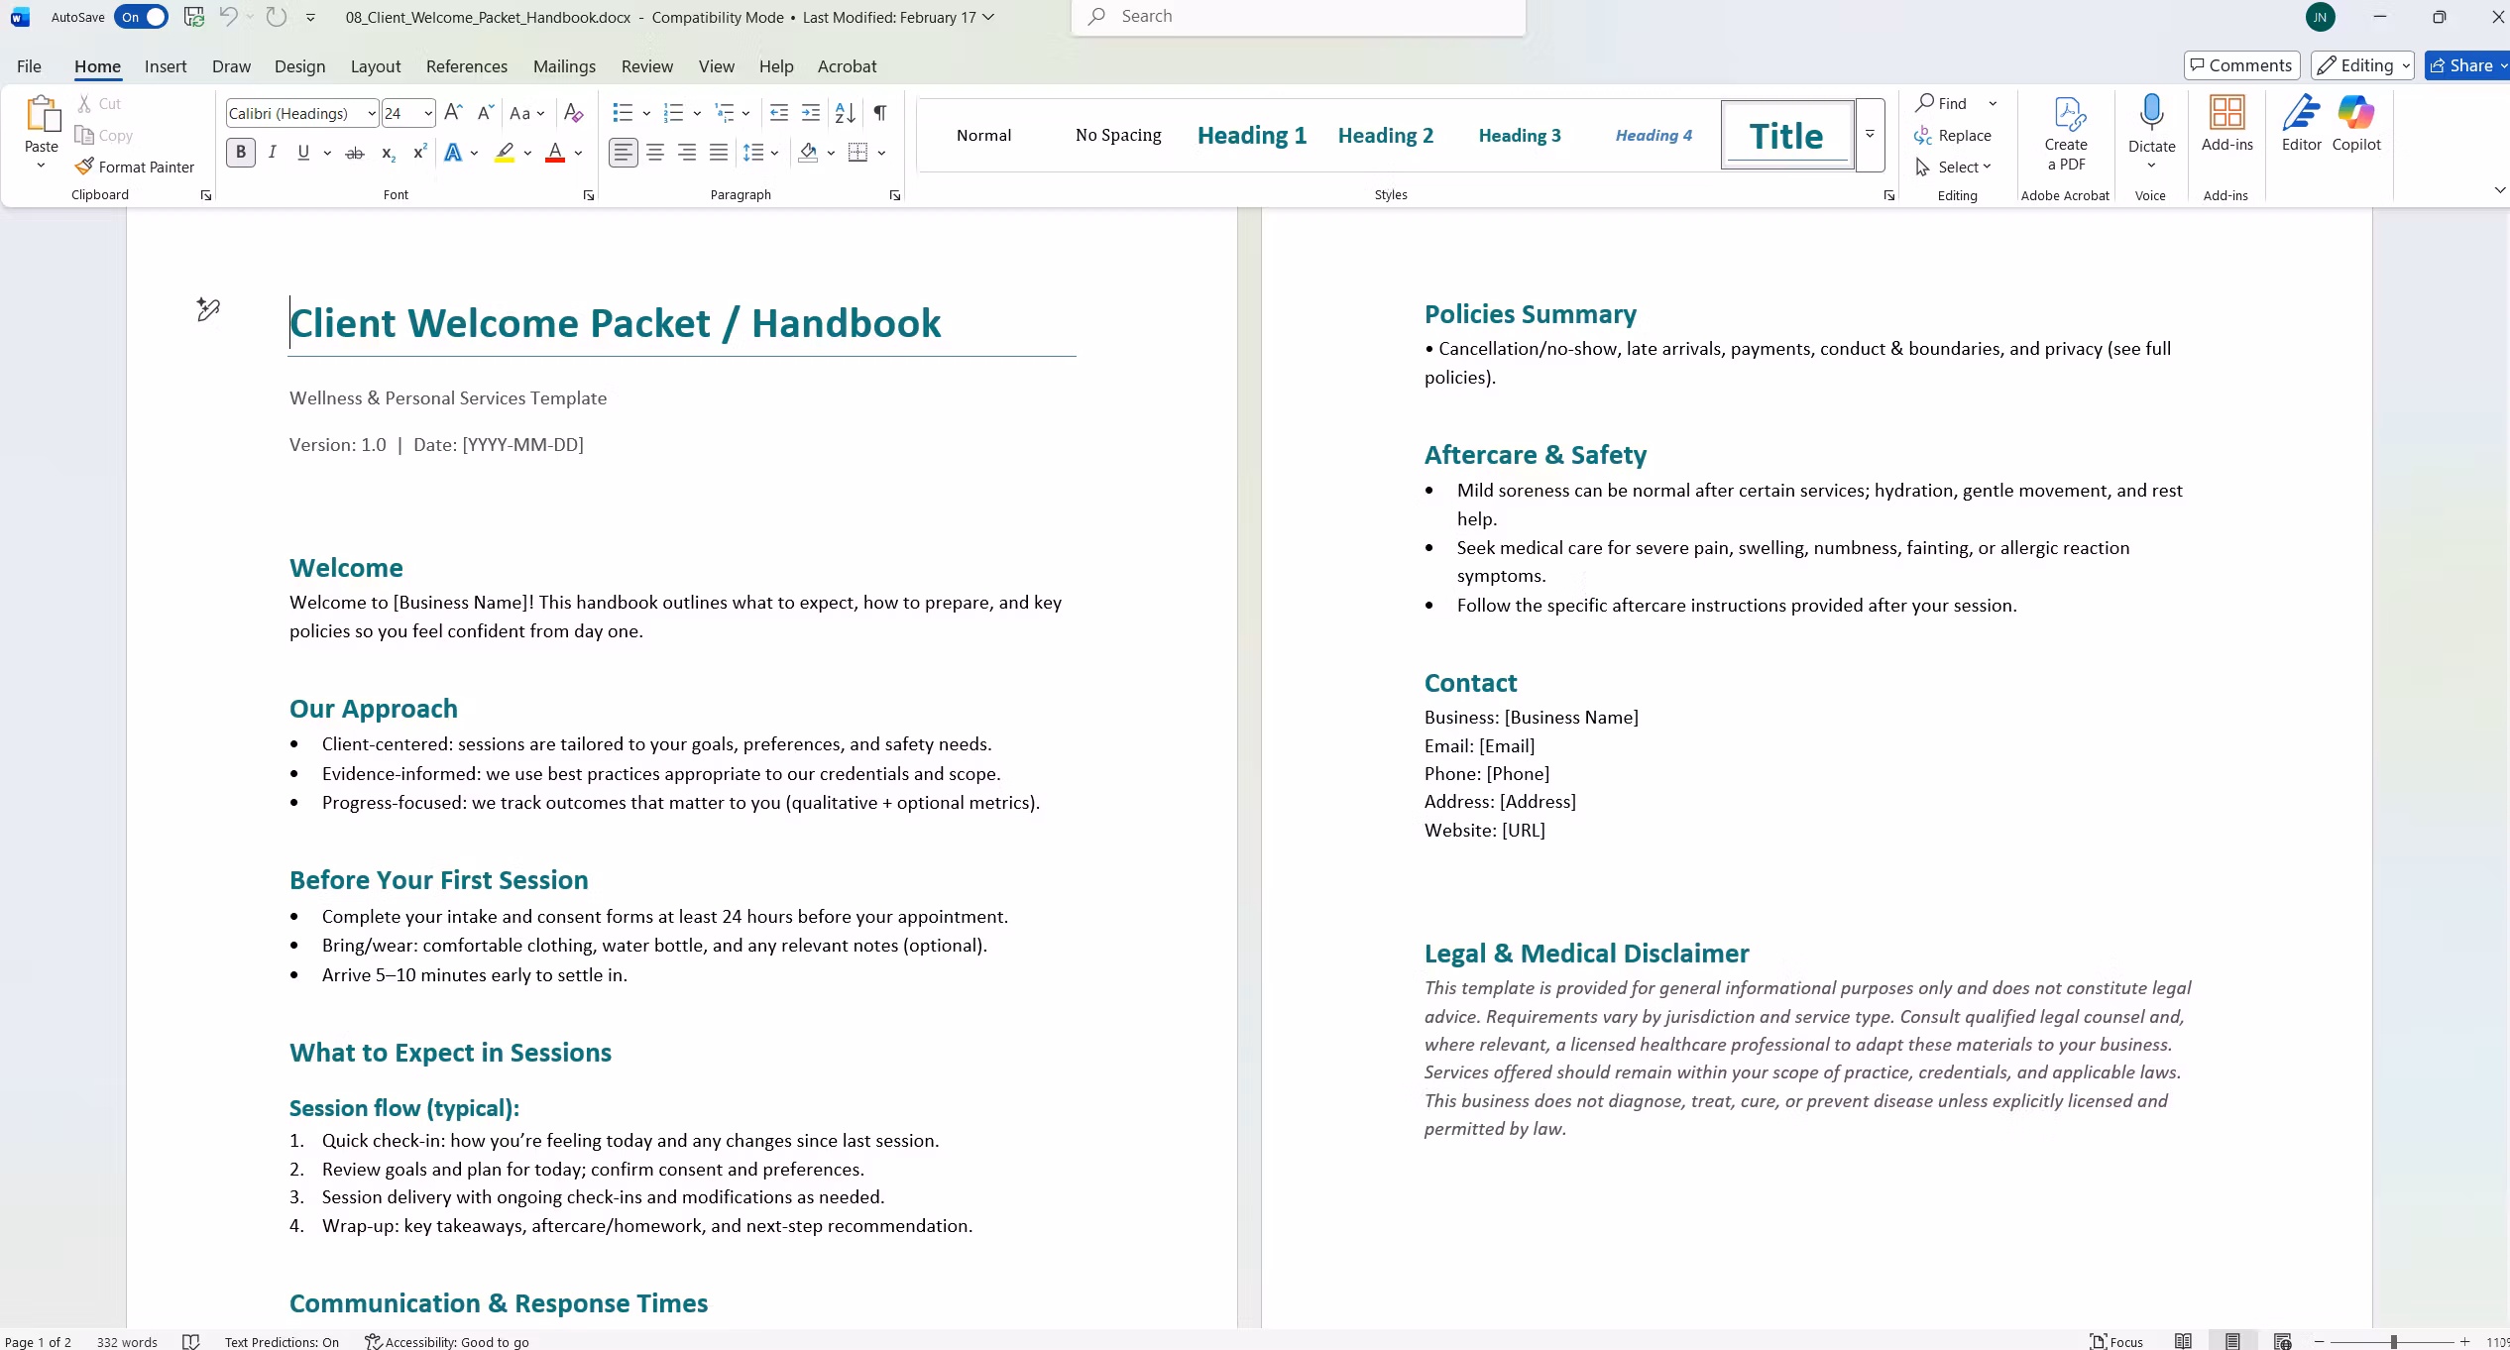Apply the Heading 1 style
2510x1350 pixels.
click(x=1251, y=136)
